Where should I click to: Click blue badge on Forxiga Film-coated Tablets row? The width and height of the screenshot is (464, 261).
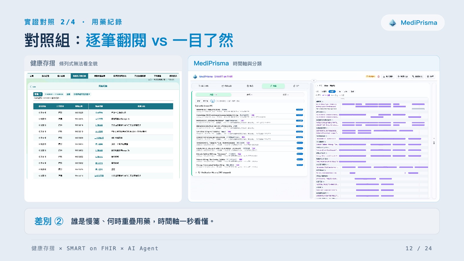[300, 165]
